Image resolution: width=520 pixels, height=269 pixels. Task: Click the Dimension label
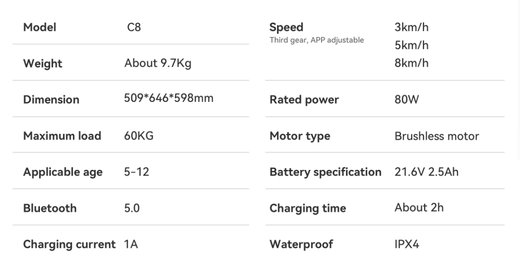pos(51,100)
